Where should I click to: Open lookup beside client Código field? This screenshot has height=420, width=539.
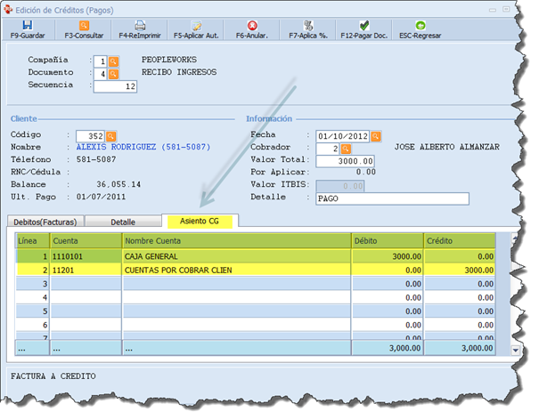click(111, 136)
